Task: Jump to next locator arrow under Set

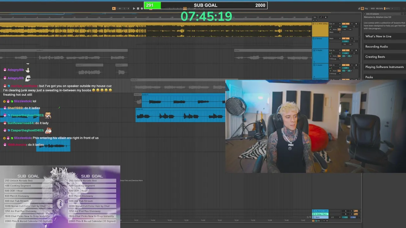Action: click(x=316, y=20)
